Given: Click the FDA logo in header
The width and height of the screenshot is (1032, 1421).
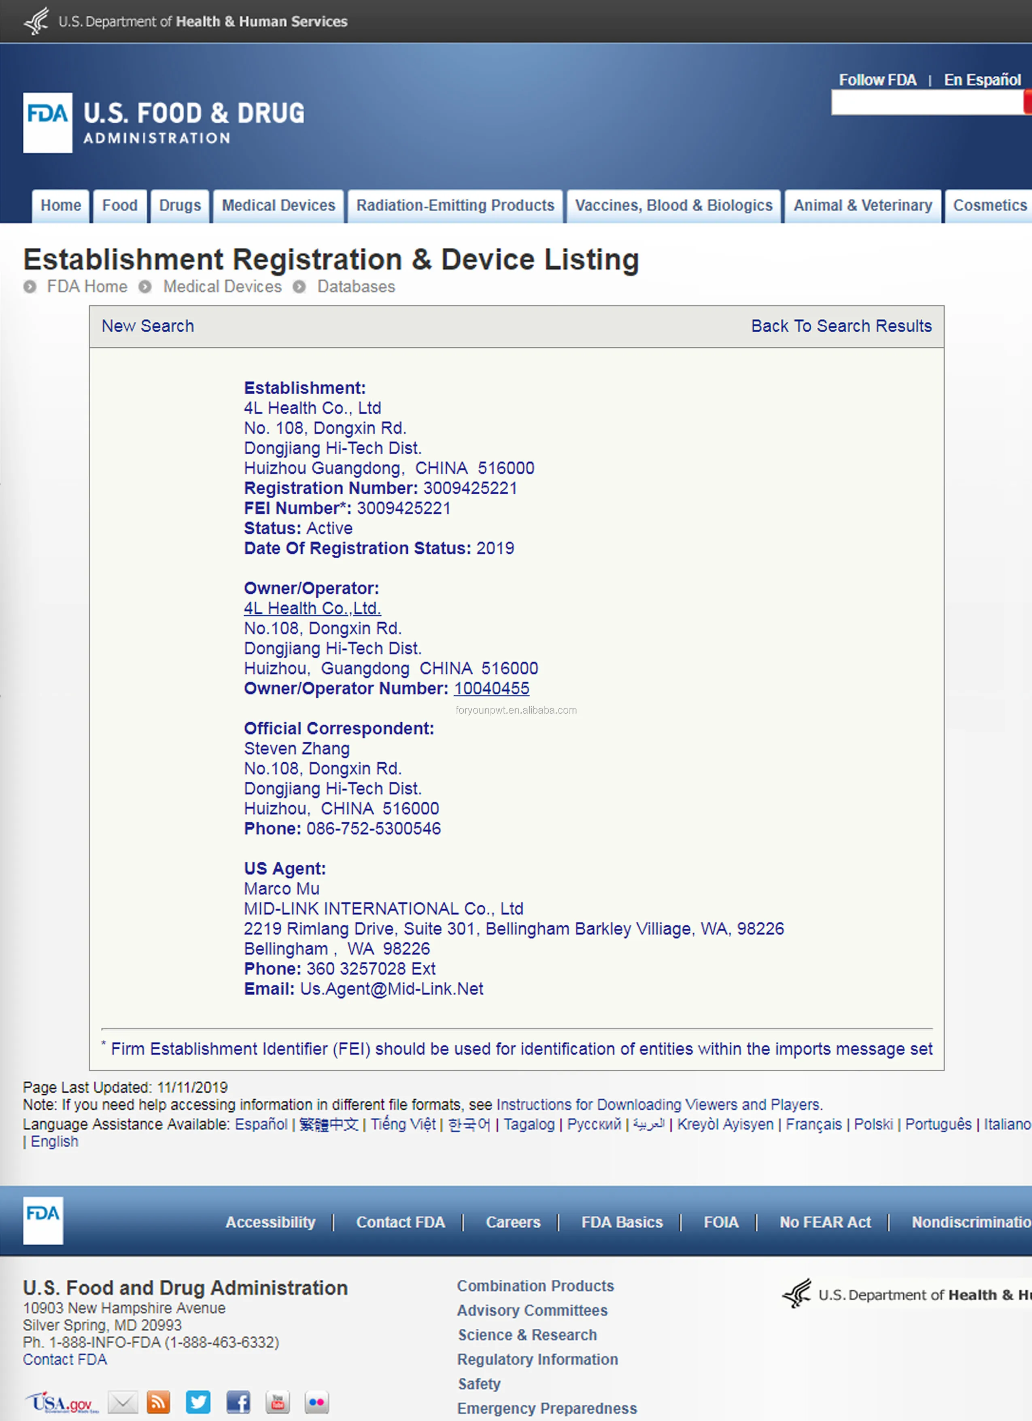Looking at the screenshot, I should pyautogui.click(x=48, y=123).
